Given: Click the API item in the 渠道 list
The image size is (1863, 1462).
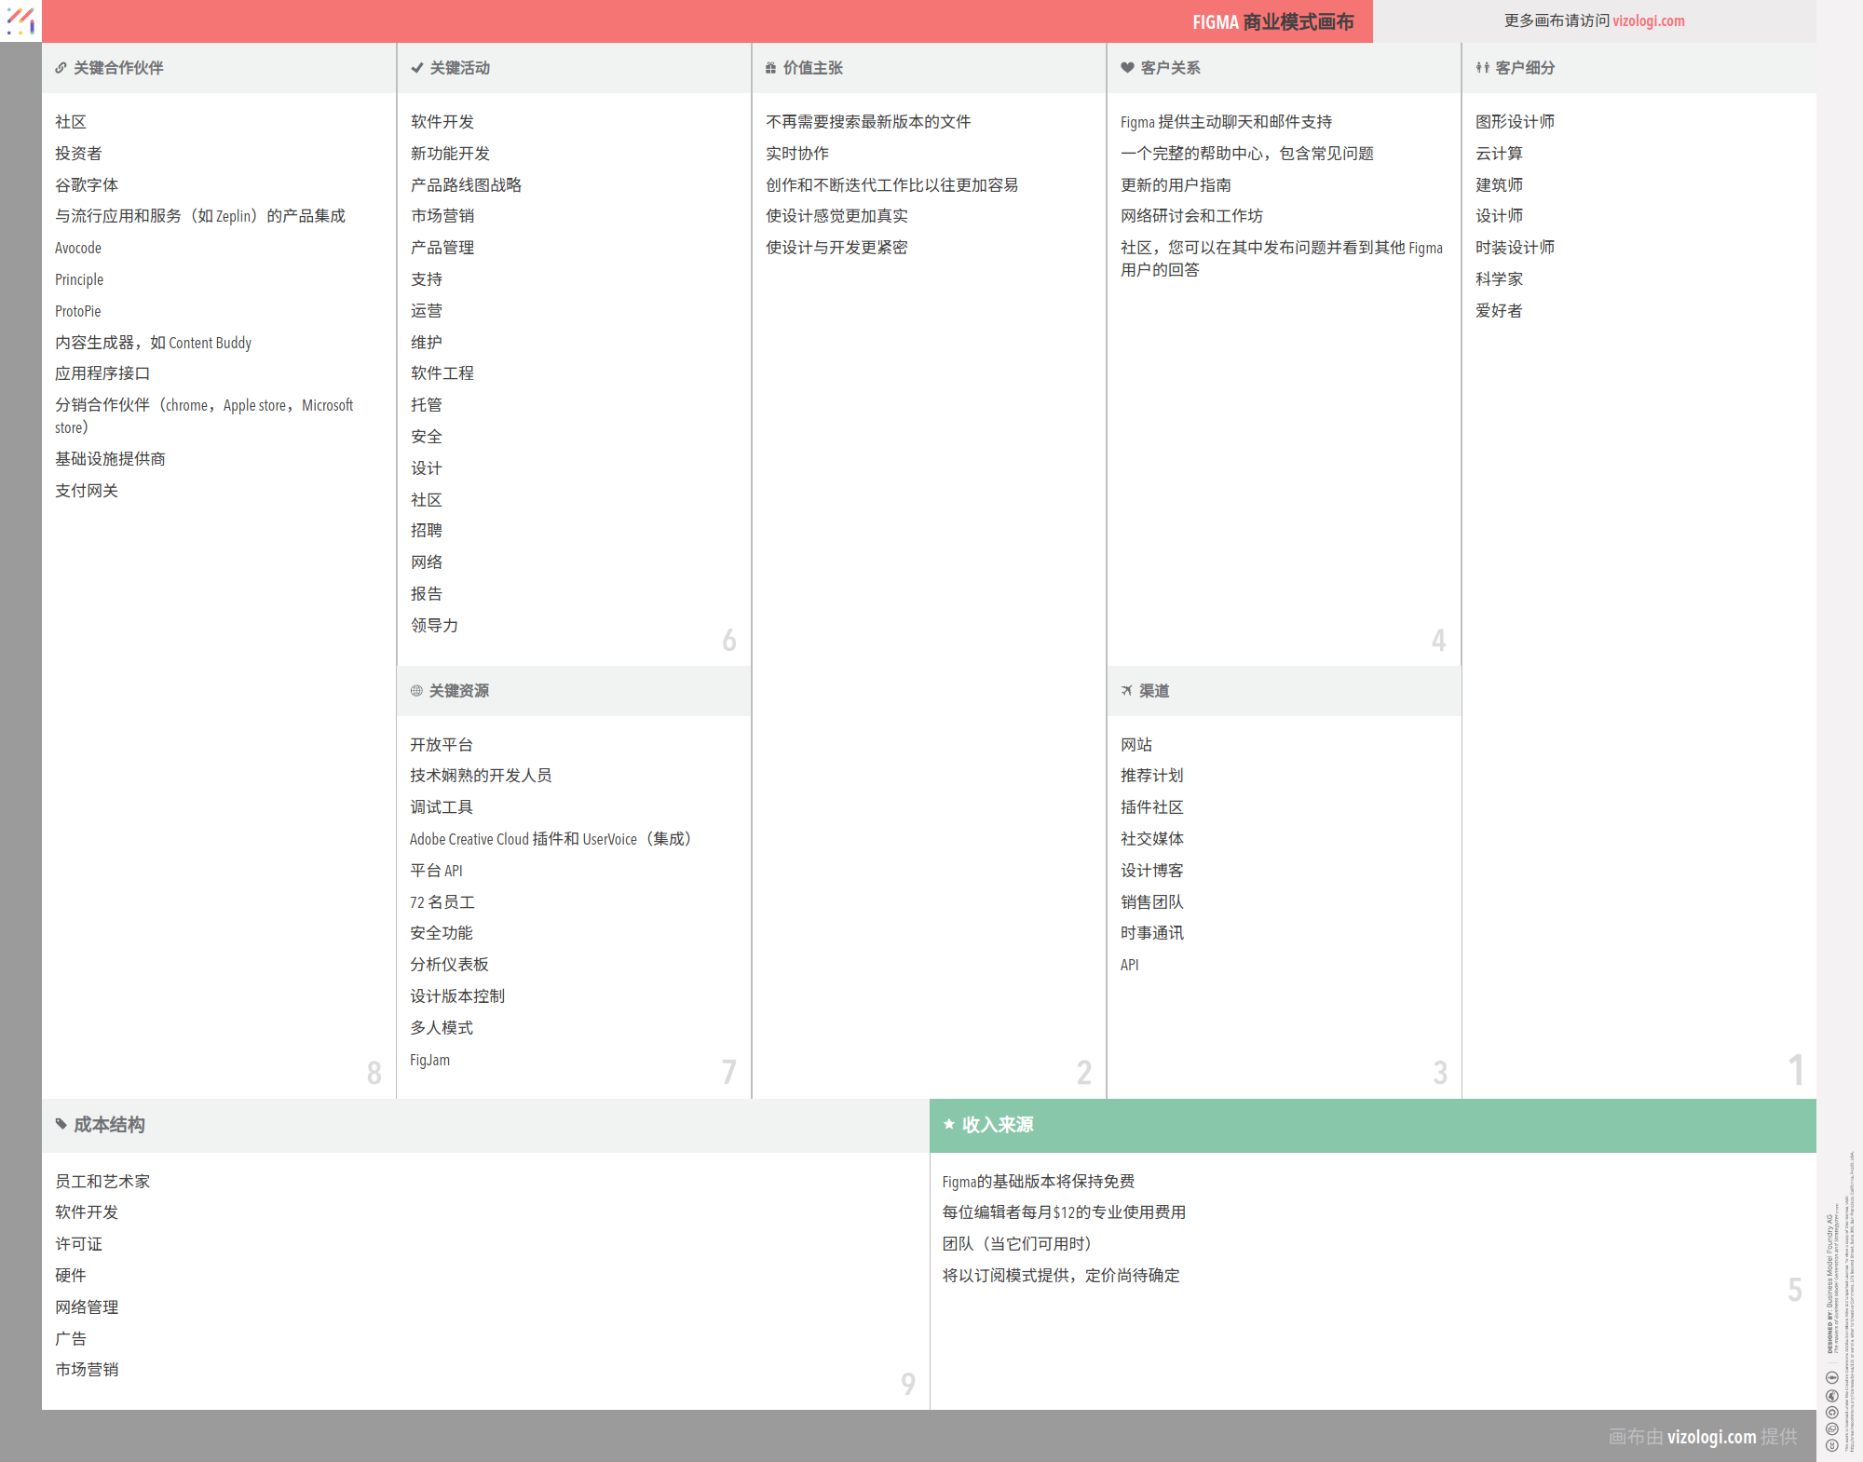Looking at the screenshot, I should pos(1128,965).
